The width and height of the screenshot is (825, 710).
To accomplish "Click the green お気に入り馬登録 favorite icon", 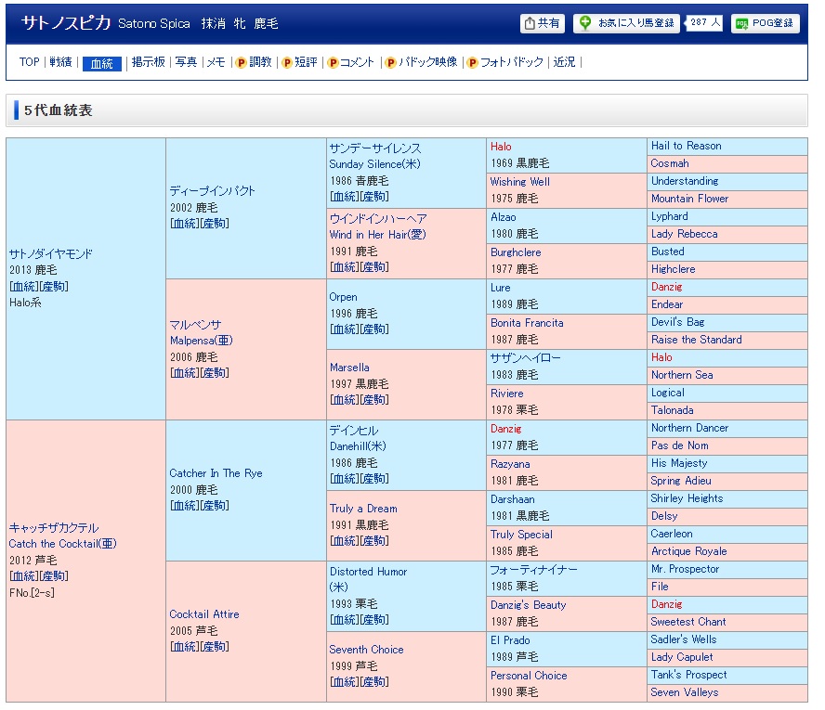I will coord(585,23).
